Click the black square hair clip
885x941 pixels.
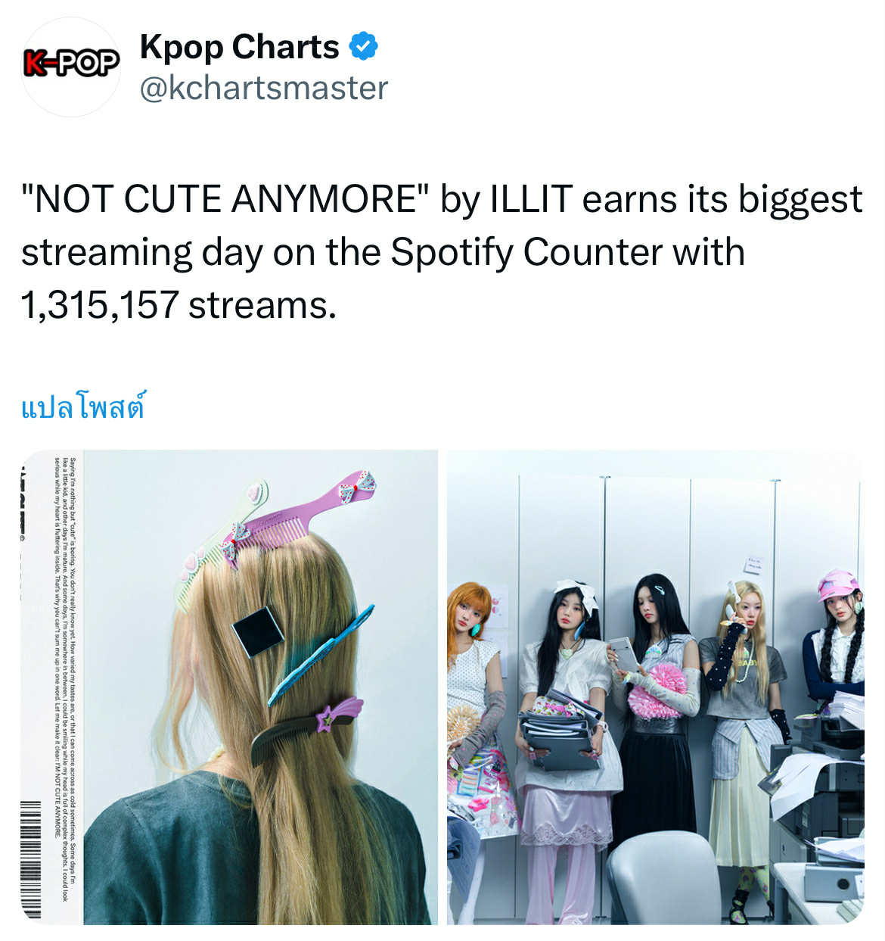(x=257, y=631)
